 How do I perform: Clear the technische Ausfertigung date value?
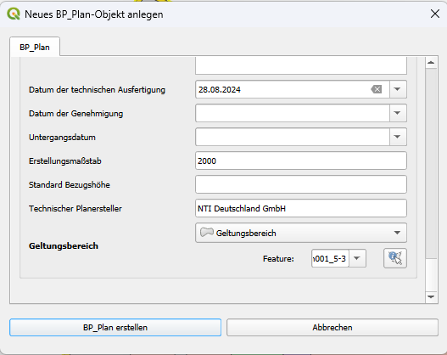(377, 89)
